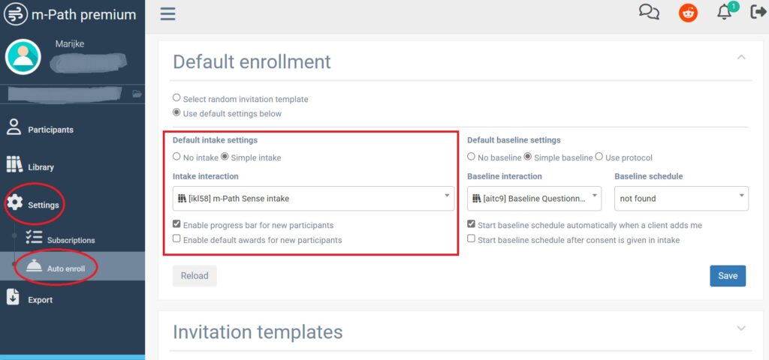Select the No intake radio option
This screenshot has width=769, height=360.
coord(176,157)
